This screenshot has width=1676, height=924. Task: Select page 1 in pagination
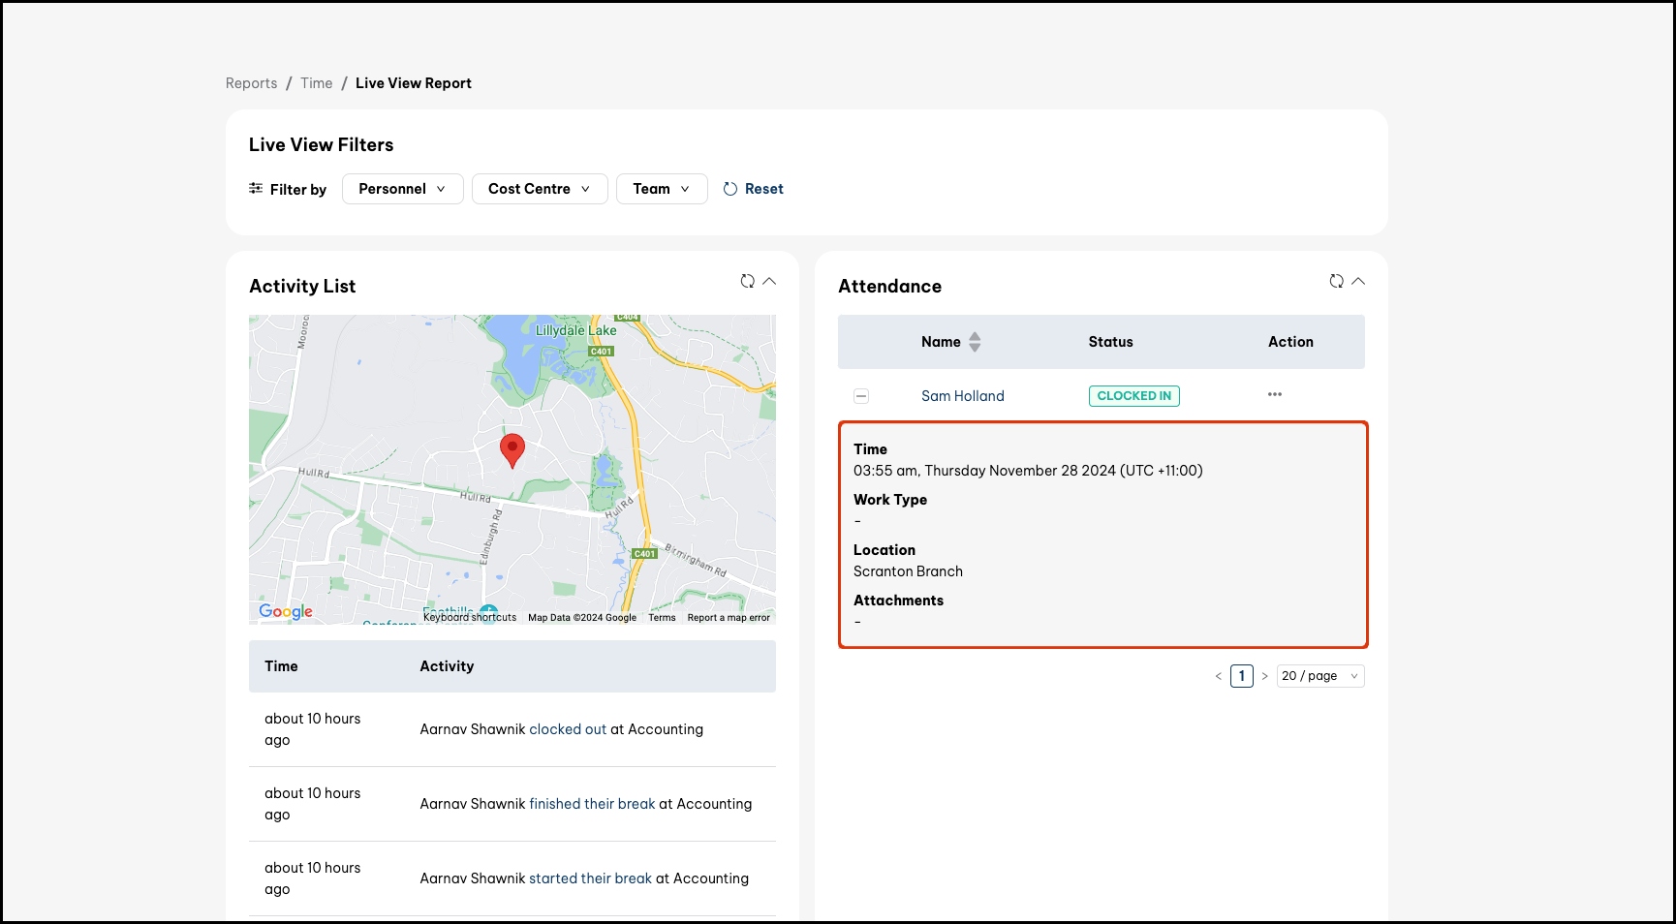pos(1241,676)
